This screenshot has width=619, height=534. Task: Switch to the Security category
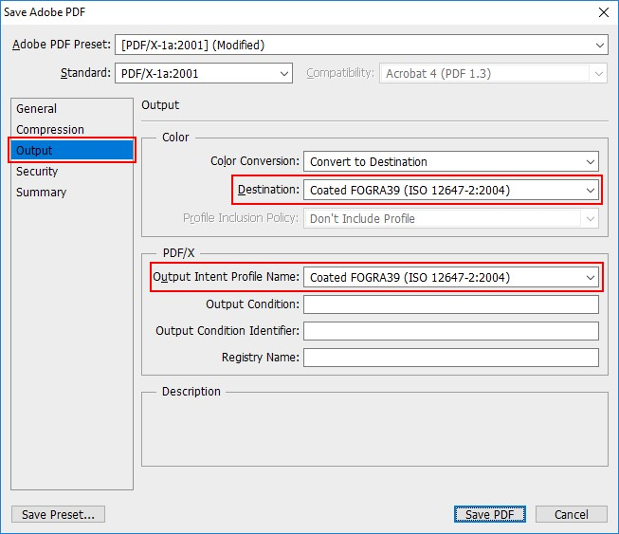pos(37,172)
